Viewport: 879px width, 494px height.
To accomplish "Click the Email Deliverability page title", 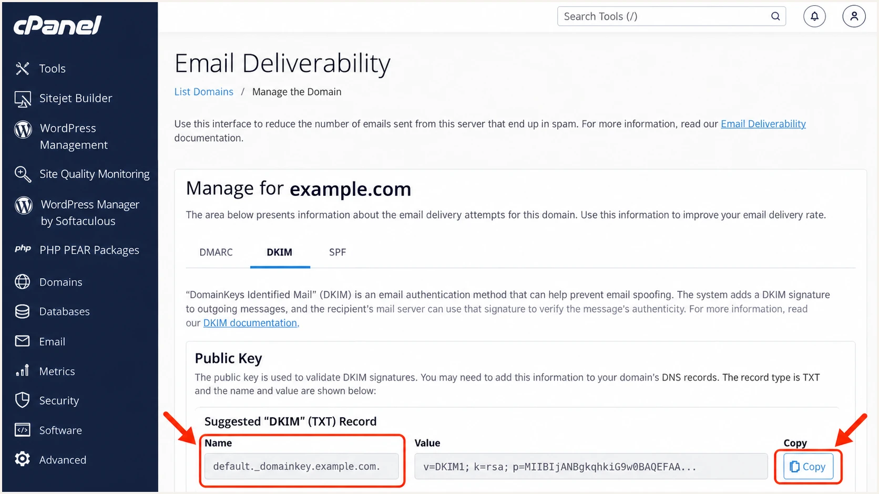I will (x=282, y=64).
